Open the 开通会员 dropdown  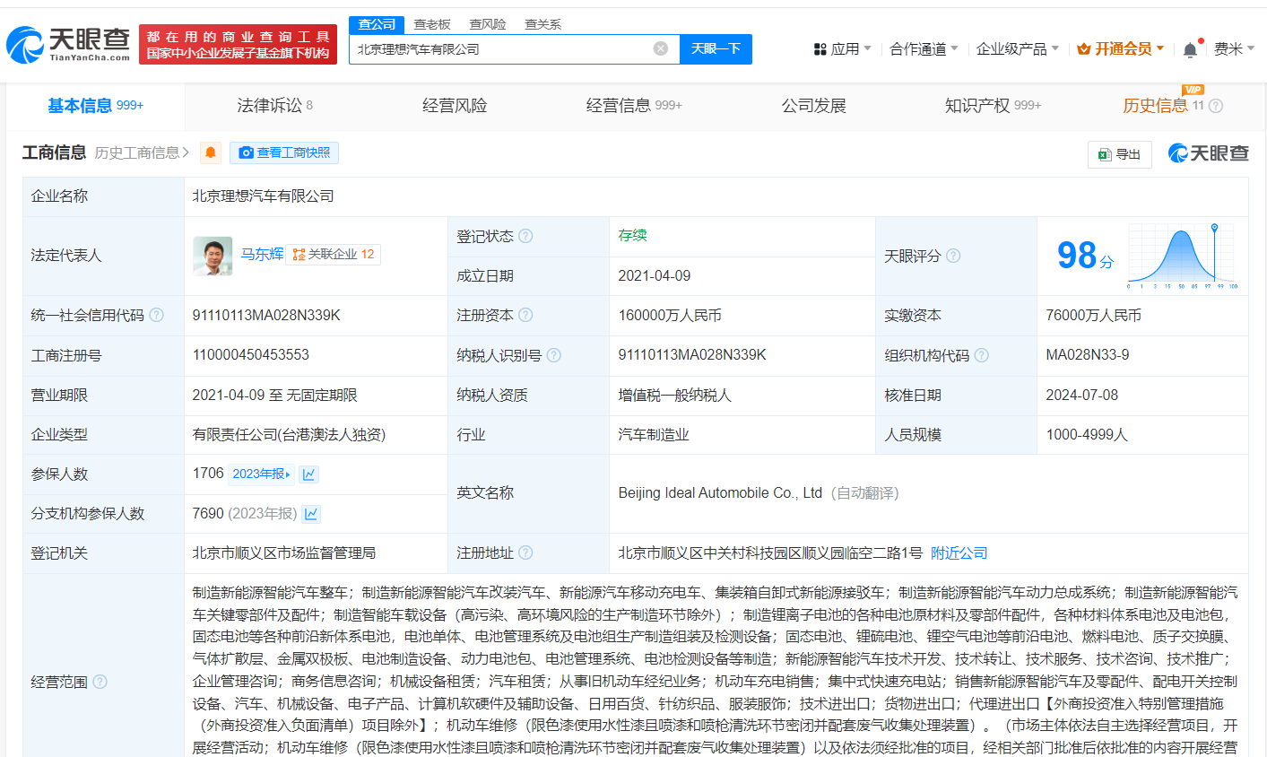[1120, 49]
